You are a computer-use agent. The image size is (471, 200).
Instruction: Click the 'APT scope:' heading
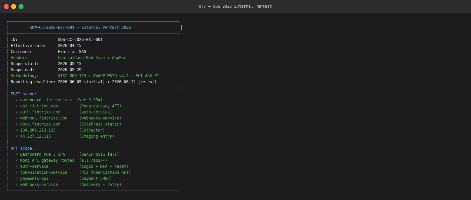(x=23, y=148)
